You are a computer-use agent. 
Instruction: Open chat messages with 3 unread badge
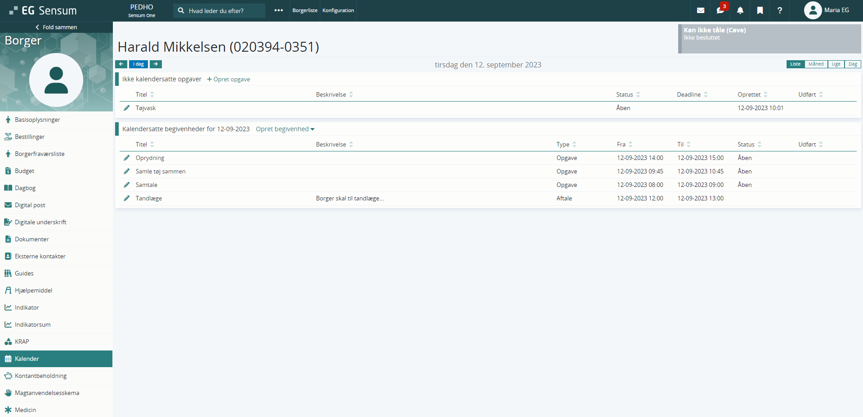(720, 10)
